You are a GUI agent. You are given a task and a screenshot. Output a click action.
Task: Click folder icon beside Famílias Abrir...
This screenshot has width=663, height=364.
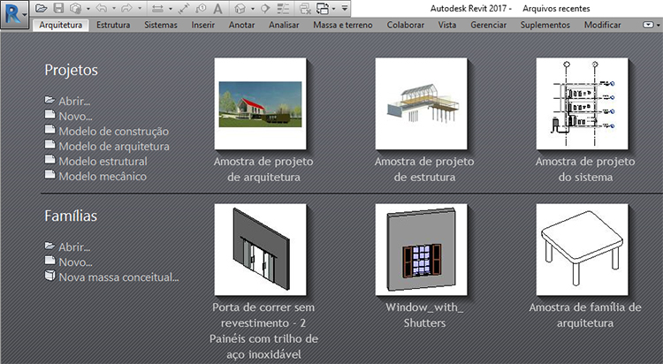pyautogui.click(x=50, y=246)
